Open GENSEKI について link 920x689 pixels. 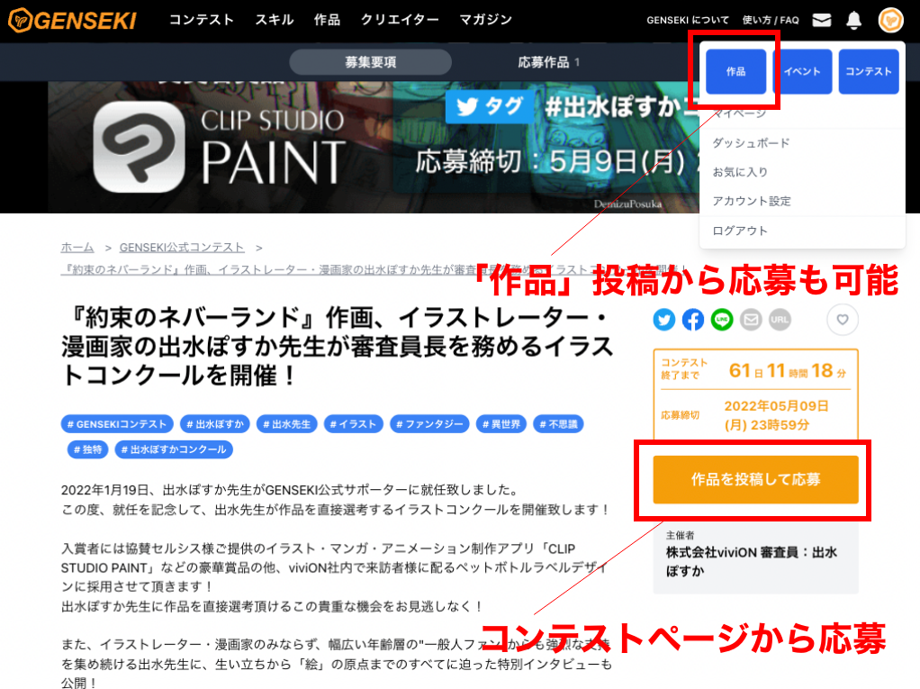pos(688,20)
